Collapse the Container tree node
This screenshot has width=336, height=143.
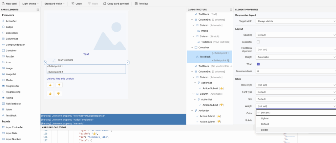click(x=192, y=48)
